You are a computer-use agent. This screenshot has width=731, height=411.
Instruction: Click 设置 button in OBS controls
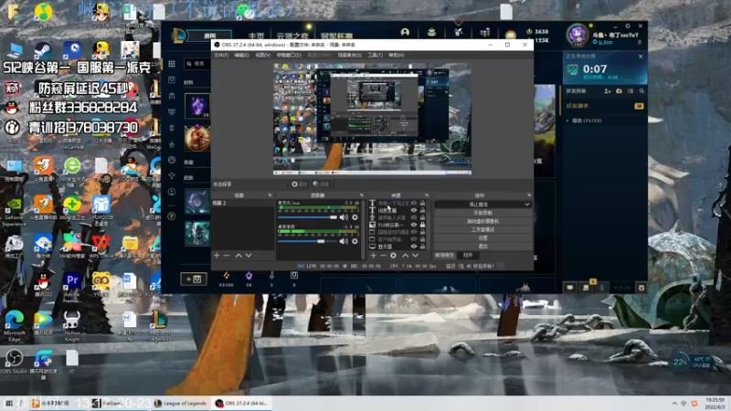tap(483, 237)
